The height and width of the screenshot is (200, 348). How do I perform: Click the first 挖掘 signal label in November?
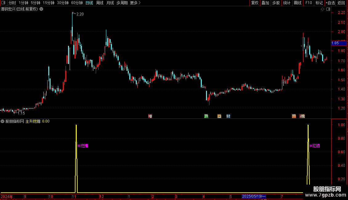pyautogui.click(x=83, y=146)
